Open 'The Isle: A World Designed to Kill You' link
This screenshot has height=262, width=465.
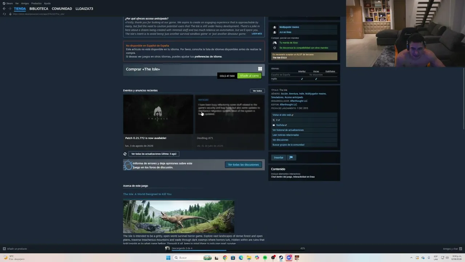pos(147,194)
